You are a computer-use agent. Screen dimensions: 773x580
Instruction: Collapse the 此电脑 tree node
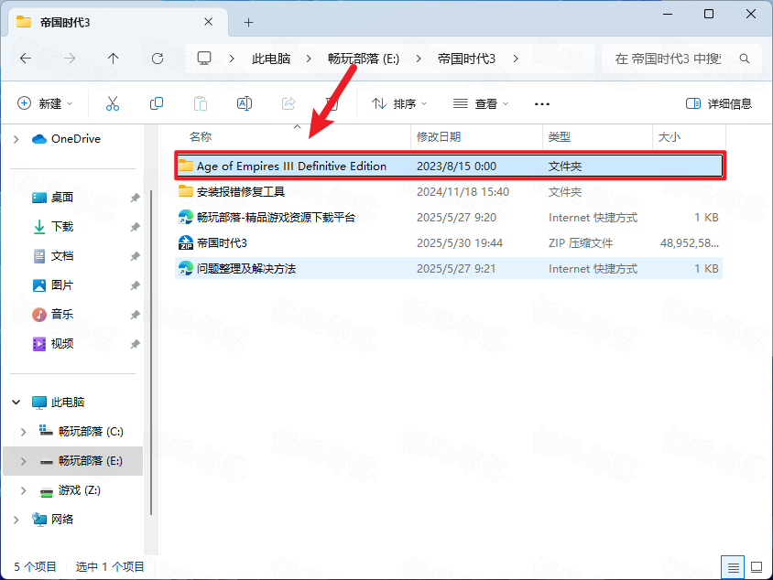coord(16,403)
